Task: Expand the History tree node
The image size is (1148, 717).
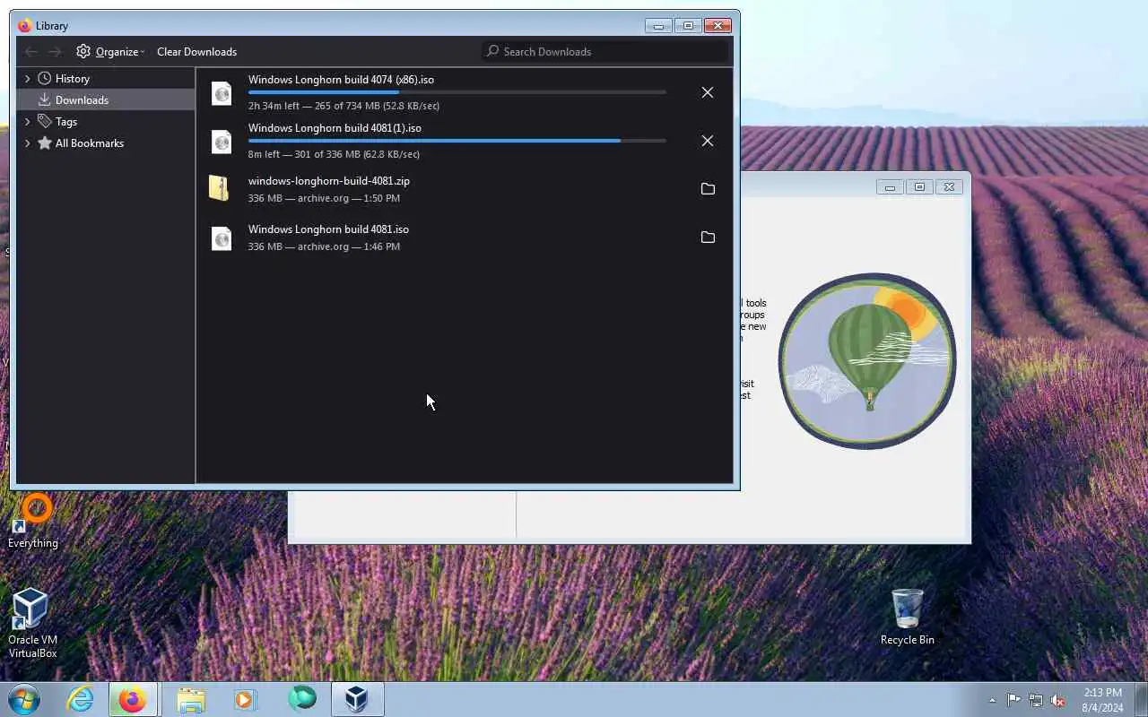Action: click(27, 78)
